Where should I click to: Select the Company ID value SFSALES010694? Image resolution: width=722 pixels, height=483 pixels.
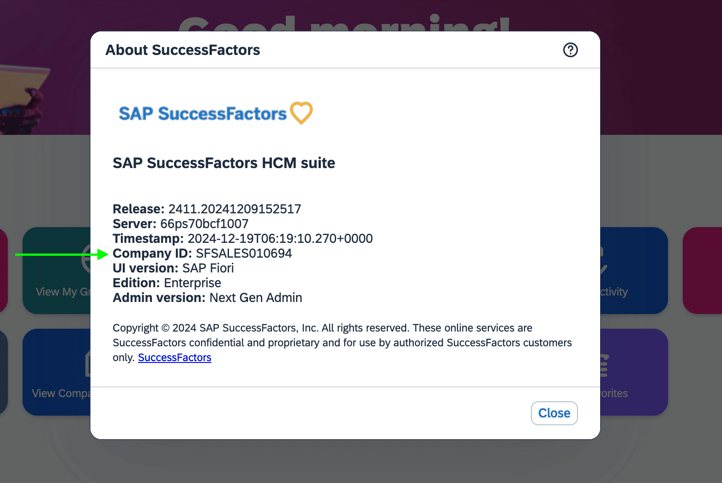click(x=244, y=254)
